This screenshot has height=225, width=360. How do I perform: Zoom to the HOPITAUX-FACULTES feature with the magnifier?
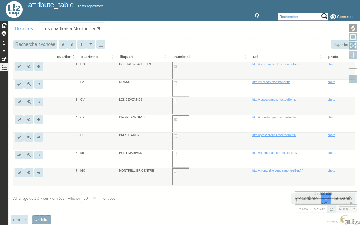[x=29, y=67]
